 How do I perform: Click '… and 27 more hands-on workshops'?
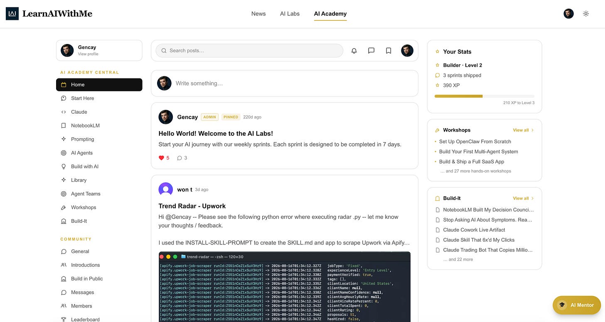[x=476, y=171]
